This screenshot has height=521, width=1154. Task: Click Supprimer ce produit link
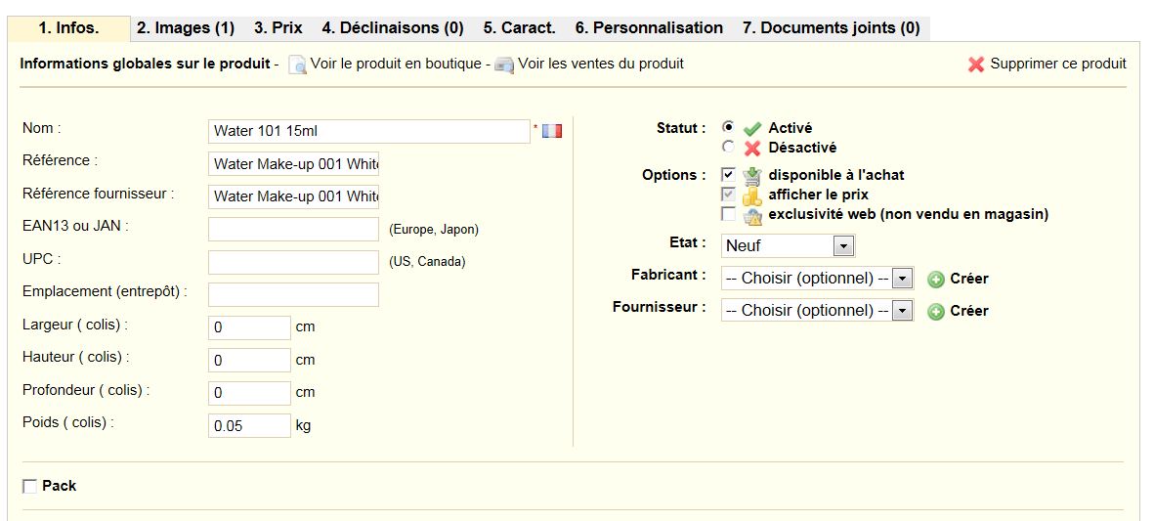click(1057, 64)
